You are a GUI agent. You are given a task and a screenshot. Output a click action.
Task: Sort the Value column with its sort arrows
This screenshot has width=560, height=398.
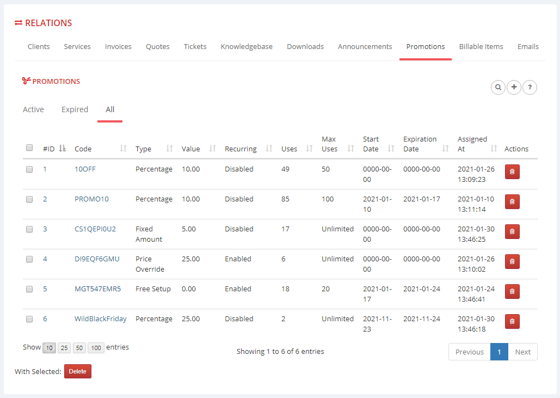pyautogui.click(x=213, y=149)
